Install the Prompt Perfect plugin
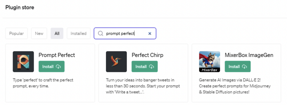The image size is (287, 105). (52, 67)
